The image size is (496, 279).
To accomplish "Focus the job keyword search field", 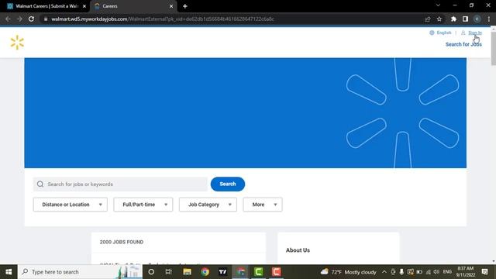I will coord(120,184).
